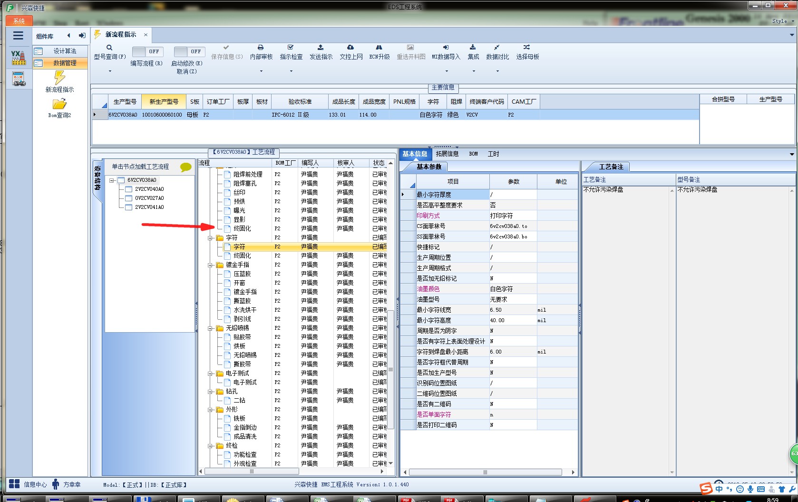This screenshot has height=502, width=798.
Task: Check the 0V2CV027A0 checkbox
Action: pos(128,198)
